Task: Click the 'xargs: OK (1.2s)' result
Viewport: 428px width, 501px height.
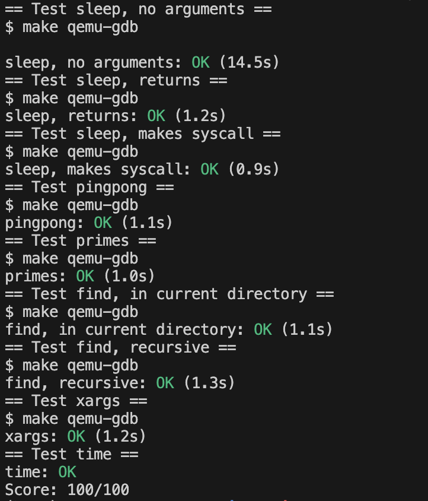Action: click(75, 436)
